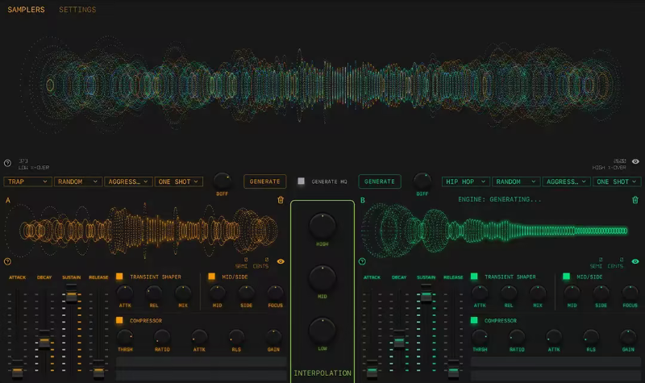Image resolution: width=645 pixels, height=383 pixels.
Task: Click sampler A compressor THRSH knob
Action: click(125, 337)
